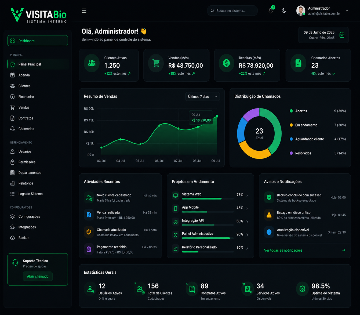The image size is (360, 315).
Task: Click the 'Chamado #1452 em andamento' text
Action: [118, 235]
